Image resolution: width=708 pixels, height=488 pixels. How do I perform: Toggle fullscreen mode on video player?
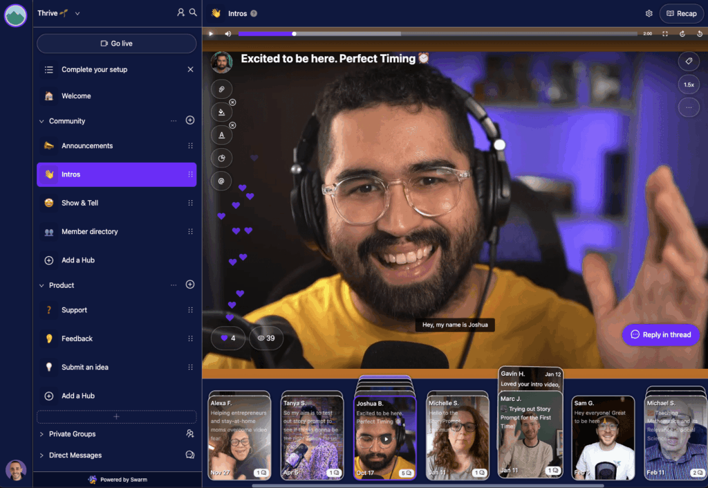pyautogui.click(x=665, y=34)
